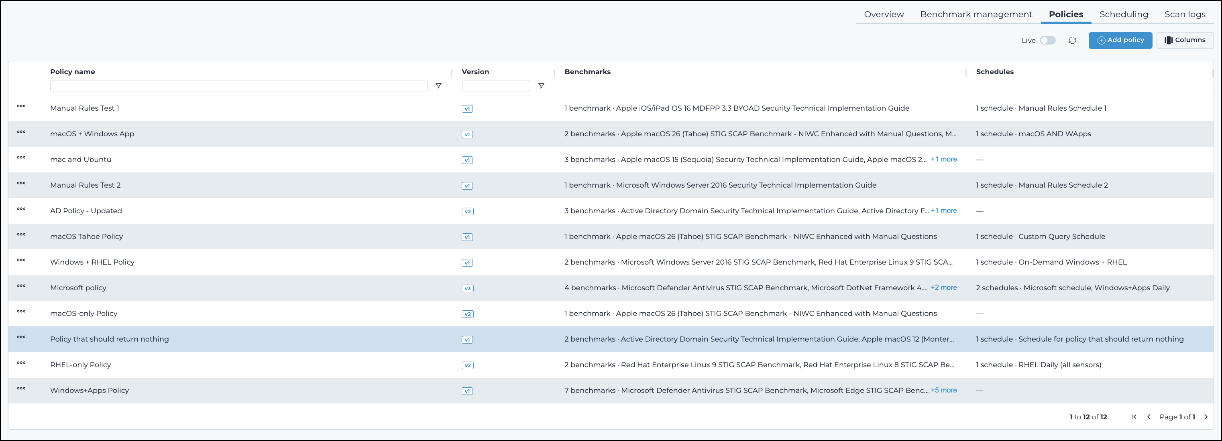Viewport: 1222px width, 441px height.
Task: Expand +5 more benchmarks for Windows+Apps Policy
Action: (x=943, y=390)
